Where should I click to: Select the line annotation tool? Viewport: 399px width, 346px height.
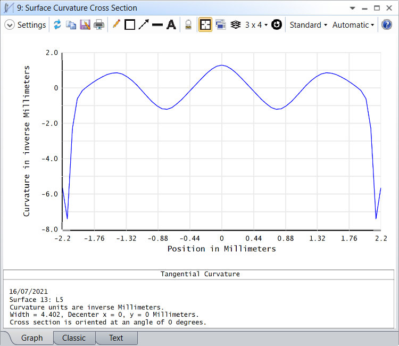157,24
